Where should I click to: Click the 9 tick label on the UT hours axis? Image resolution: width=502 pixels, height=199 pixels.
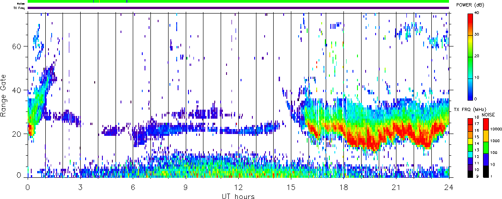tap(186, 187)
